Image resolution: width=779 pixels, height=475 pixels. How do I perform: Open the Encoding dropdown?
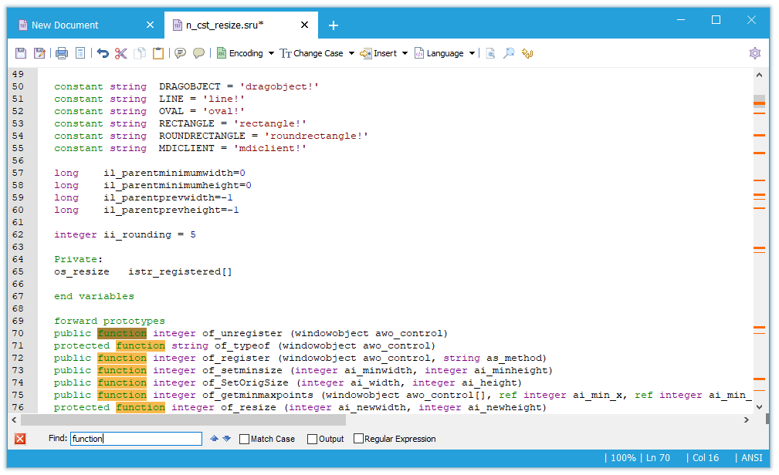[245, 53]
